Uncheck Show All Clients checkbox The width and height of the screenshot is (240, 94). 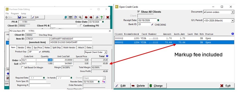pyautogui.click(x=139, y=12)
